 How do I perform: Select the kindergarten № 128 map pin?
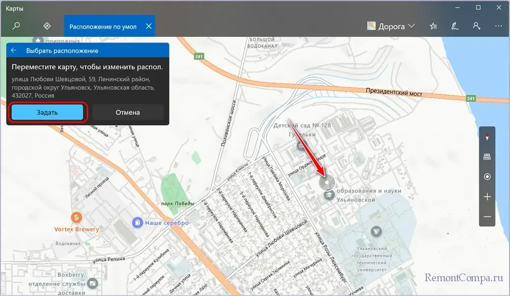coord(301,146)
